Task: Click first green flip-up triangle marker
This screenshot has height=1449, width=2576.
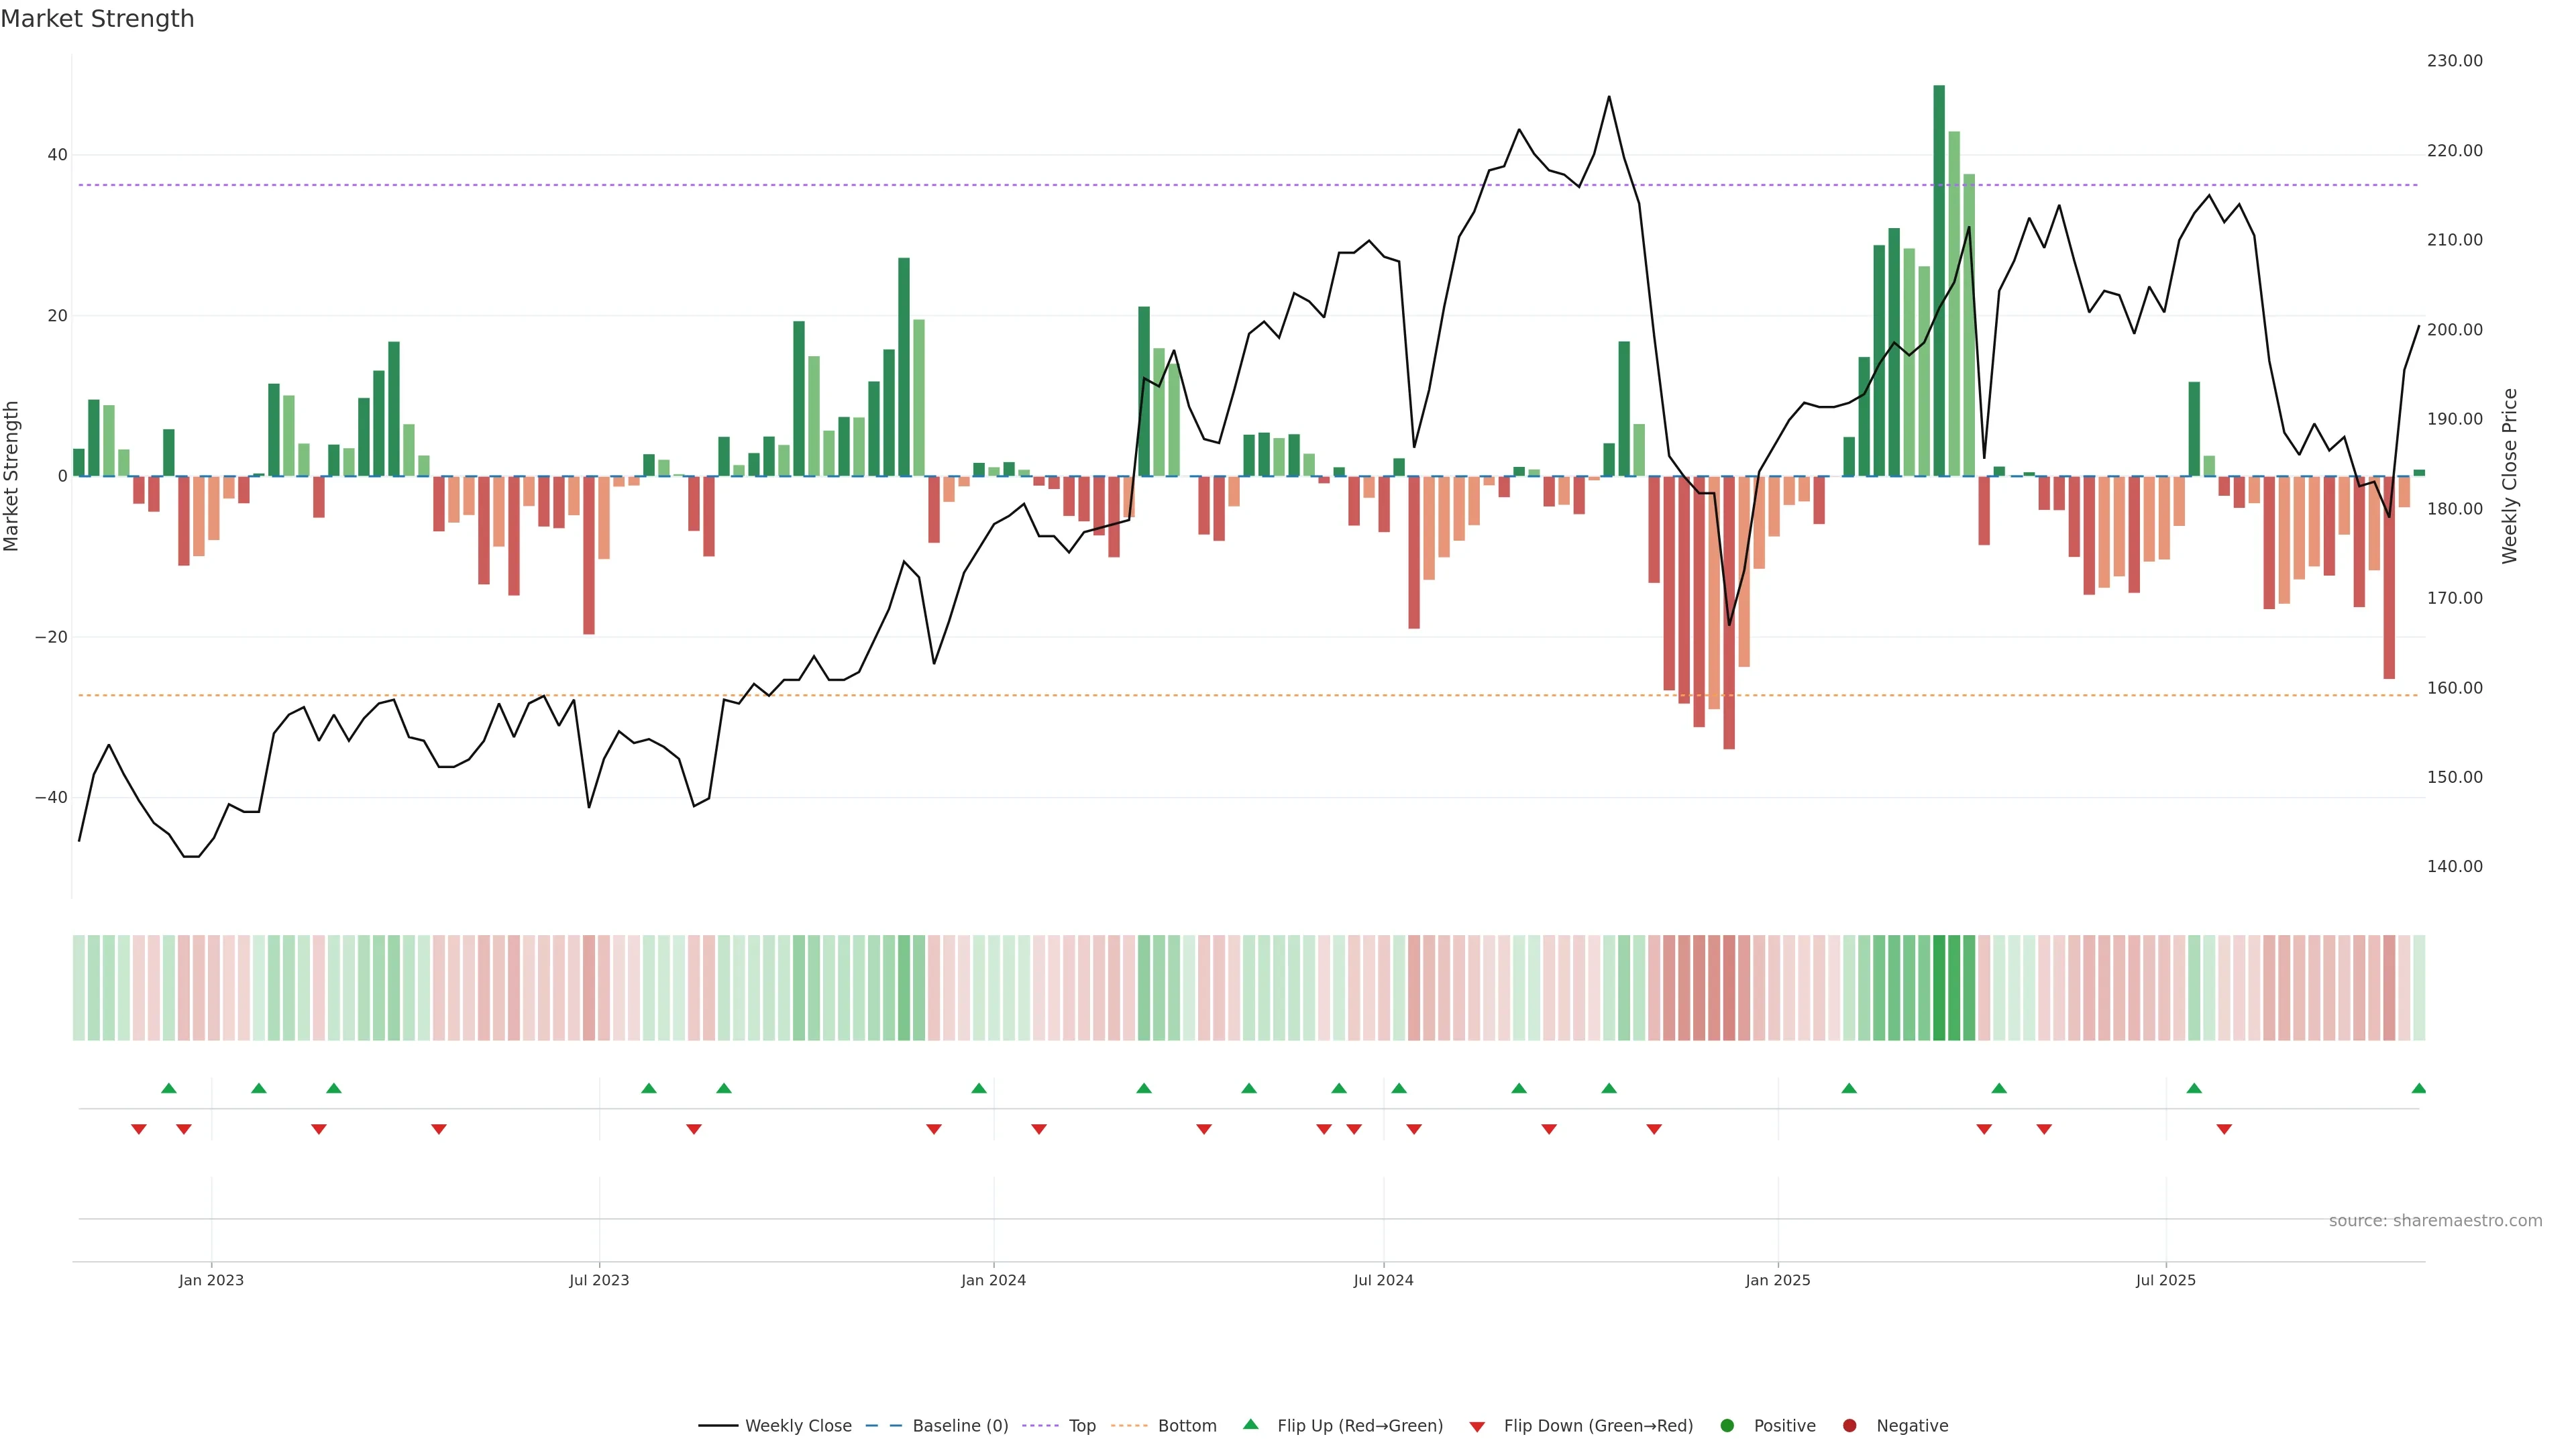Action: (169, 1088)
